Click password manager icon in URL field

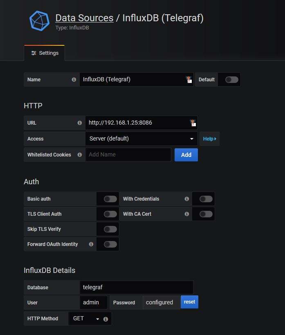pyautogui.click(x=193, y=123)
